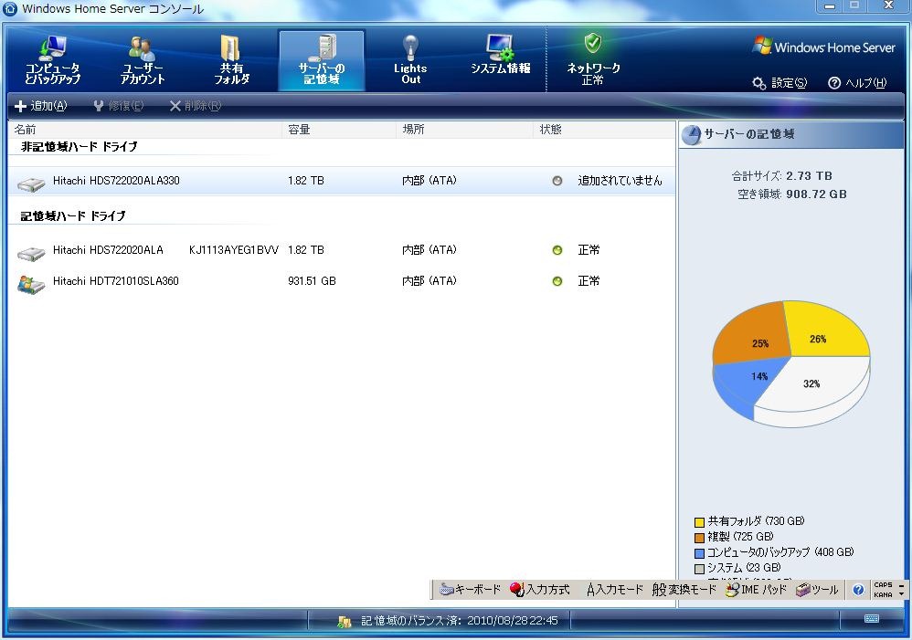
Task: Open the Lights Out tab
Action: (x=410, y=60)
